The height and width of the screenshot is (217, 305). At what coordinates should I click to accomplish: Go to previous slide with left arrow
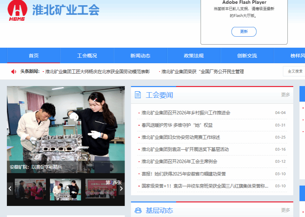10,189
